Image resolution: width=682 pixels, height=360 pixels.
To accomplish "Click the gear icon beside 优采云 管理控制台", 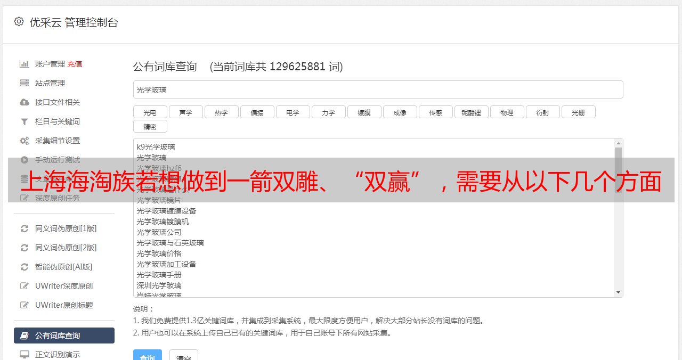I will [x=19, y=22].
